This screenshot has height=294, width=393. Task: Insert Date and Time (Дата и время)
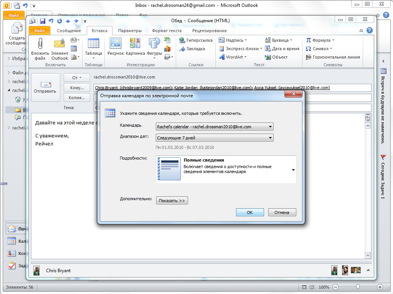(282, 49)
